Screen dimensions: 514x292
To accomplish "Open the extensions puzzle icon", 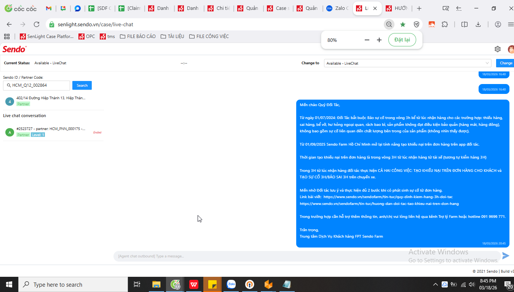I will 445,24.
